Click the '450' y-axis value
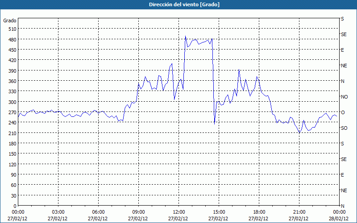The image size is (357, 223). point(12,50)
